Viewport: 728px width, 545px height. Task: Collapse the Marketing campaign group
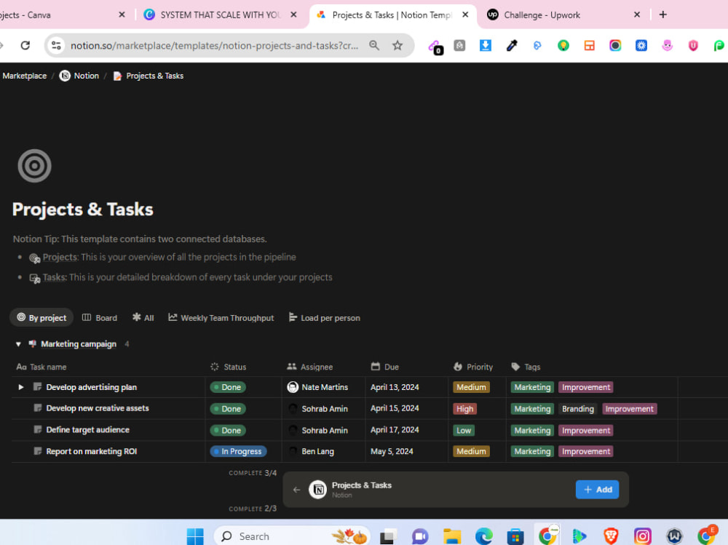[x=18, y=344]
